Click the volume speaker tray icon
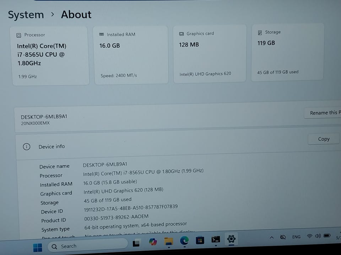Viewport: 341px width, 255px height. [318, 236]
